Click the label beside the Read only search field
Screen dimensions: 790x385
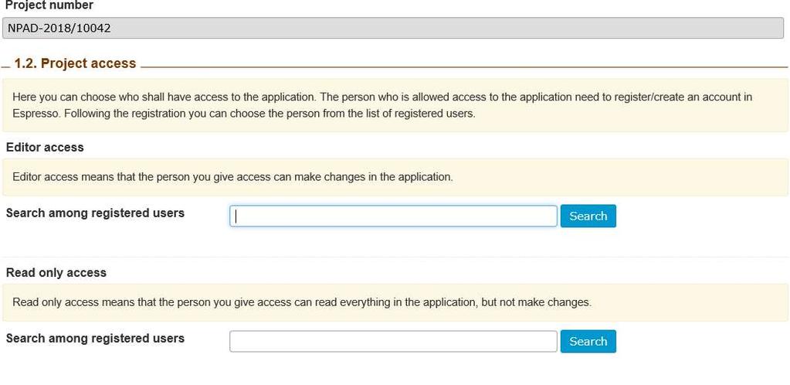pos(95,338)
